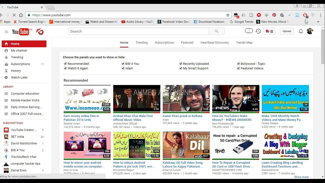
Task: Switch to the Heartbeat Discovery tab
Action: click(215, 42)
